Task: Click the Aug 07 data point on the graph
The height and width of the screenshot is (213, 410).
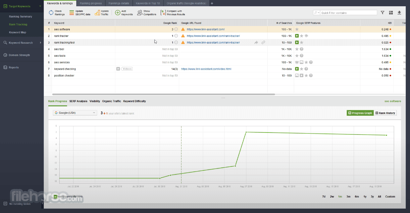Action: point(246,132)
